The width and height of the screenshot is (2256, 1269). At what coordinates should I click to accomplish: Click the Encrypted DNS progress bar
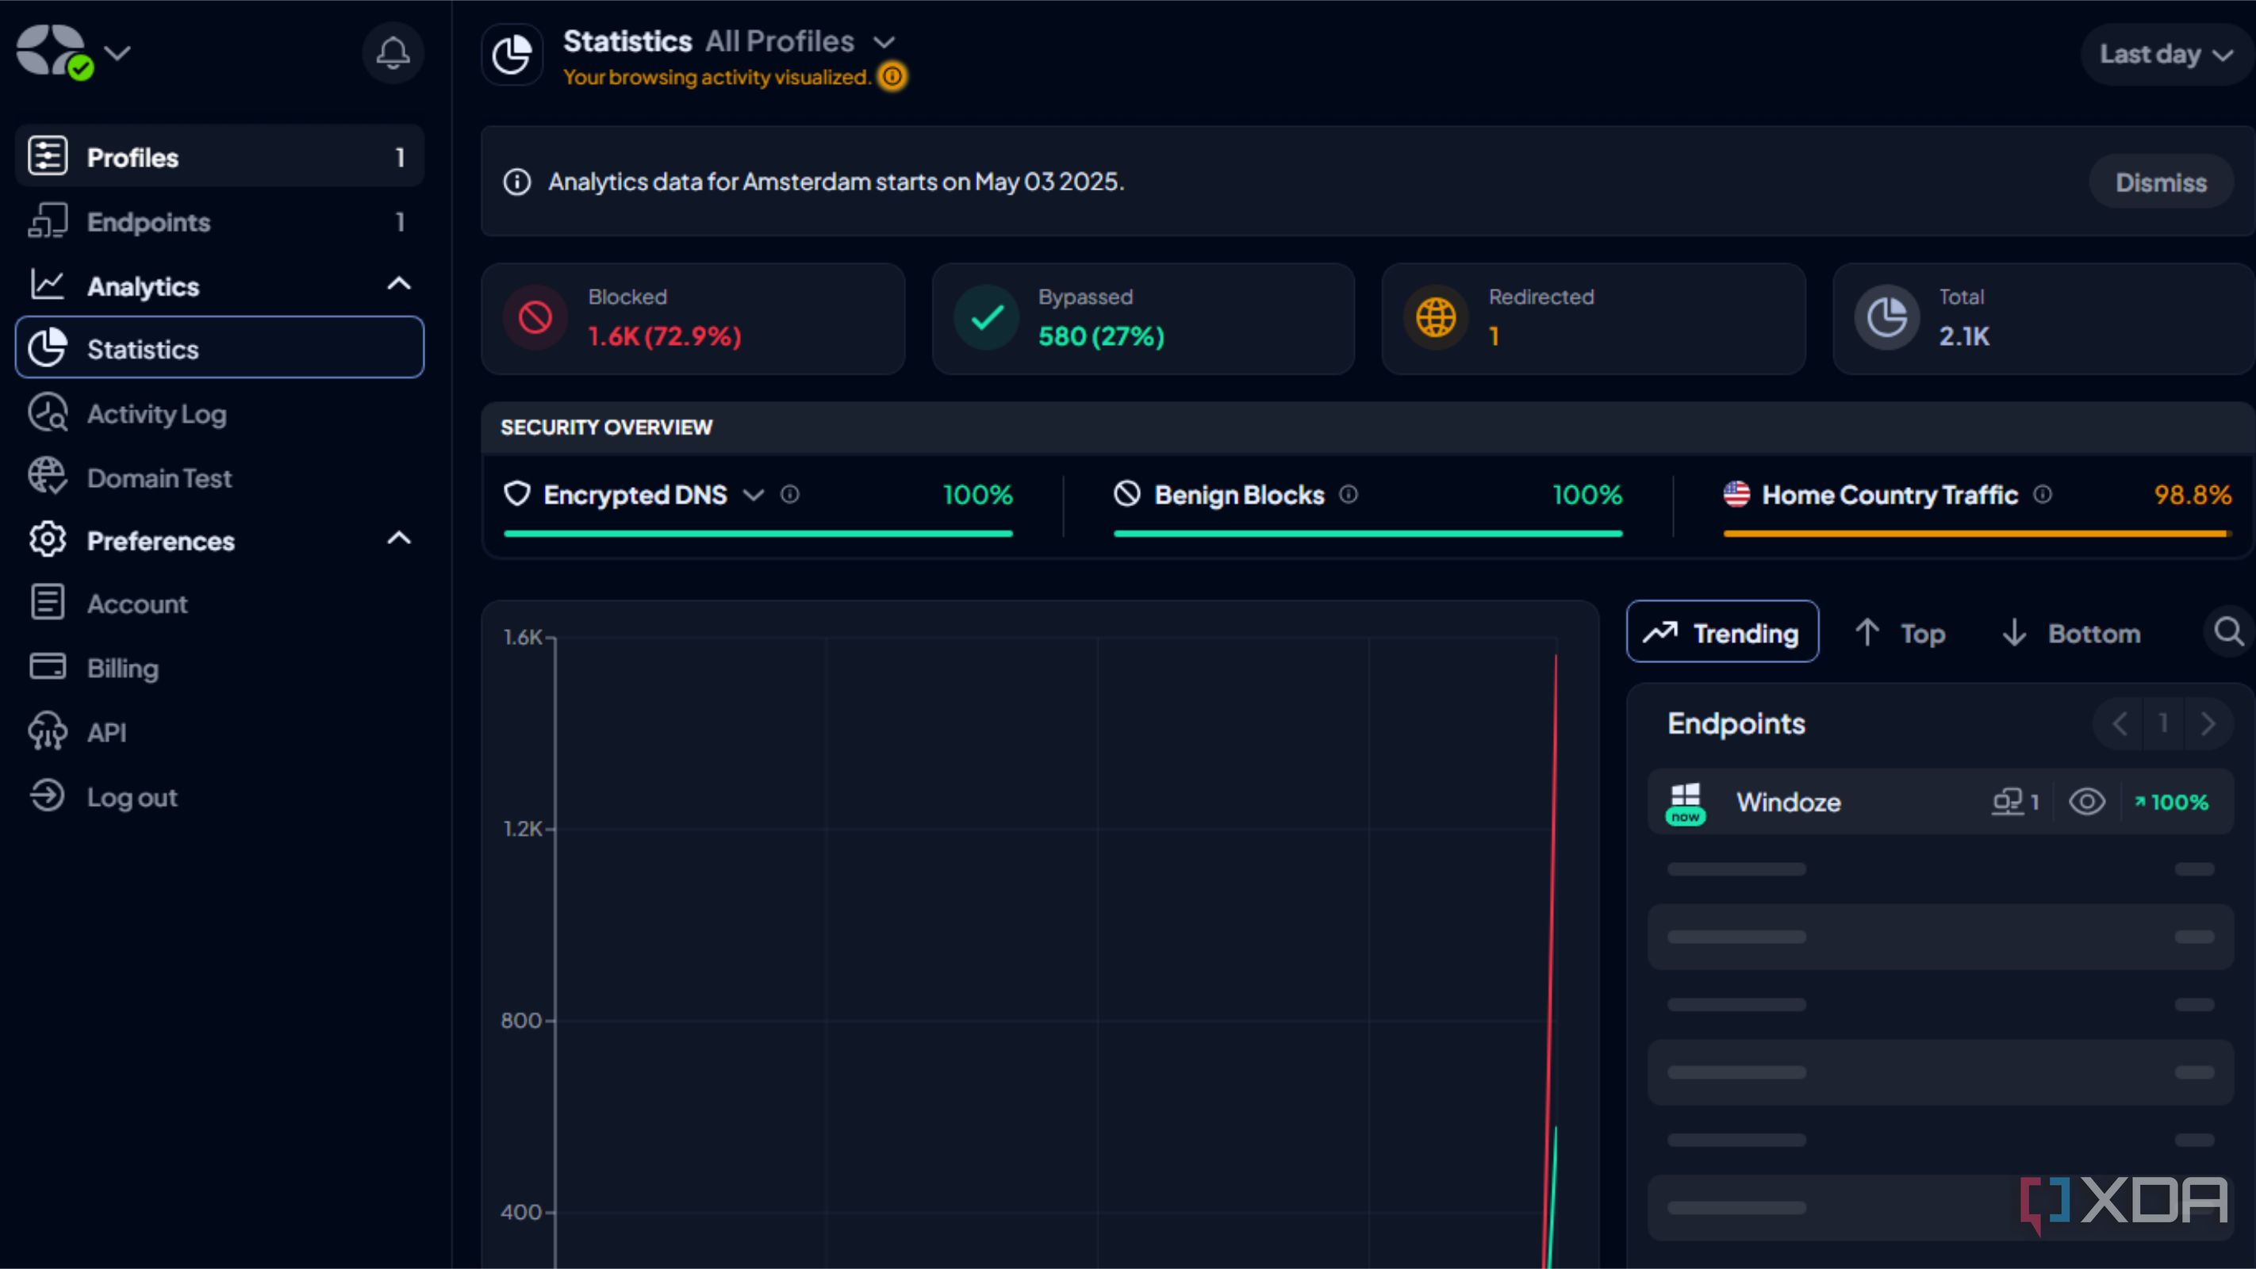coord(758,533)
